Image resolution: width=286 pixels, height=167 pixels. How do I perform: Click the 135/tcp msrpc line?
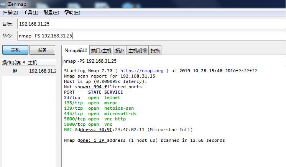90,103
